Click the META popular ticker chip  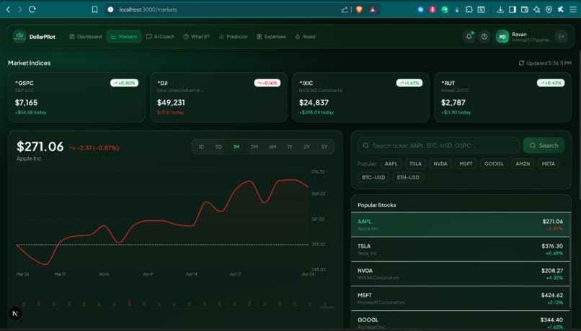[x=549, y=163]
